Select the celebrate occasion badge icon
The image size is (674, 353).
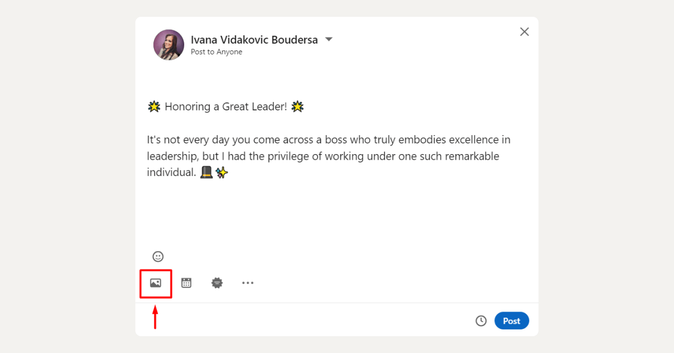tap(217, 283)
